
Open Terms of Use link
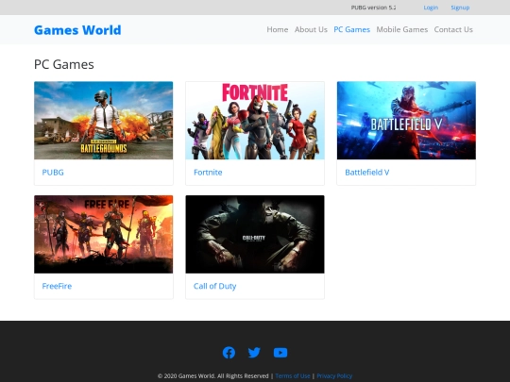pos(293,375)
